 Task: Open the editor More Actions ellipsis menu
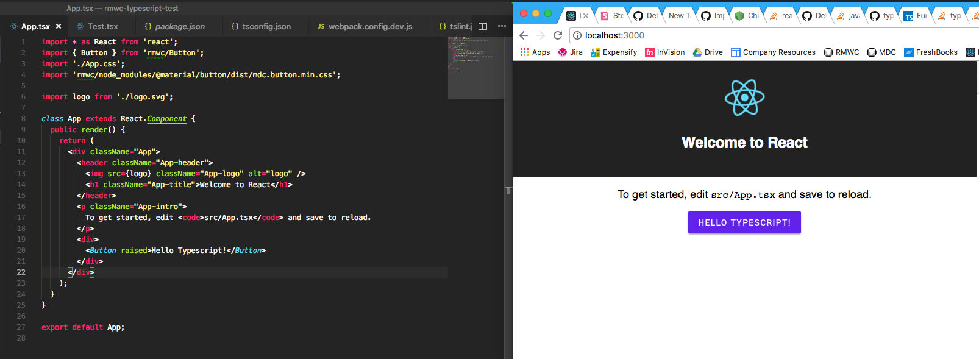click(502, 26)
